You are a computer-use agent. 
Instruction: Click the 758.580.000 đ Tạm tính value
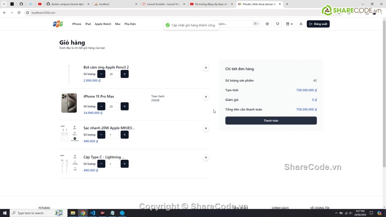(x=306, y=90)
